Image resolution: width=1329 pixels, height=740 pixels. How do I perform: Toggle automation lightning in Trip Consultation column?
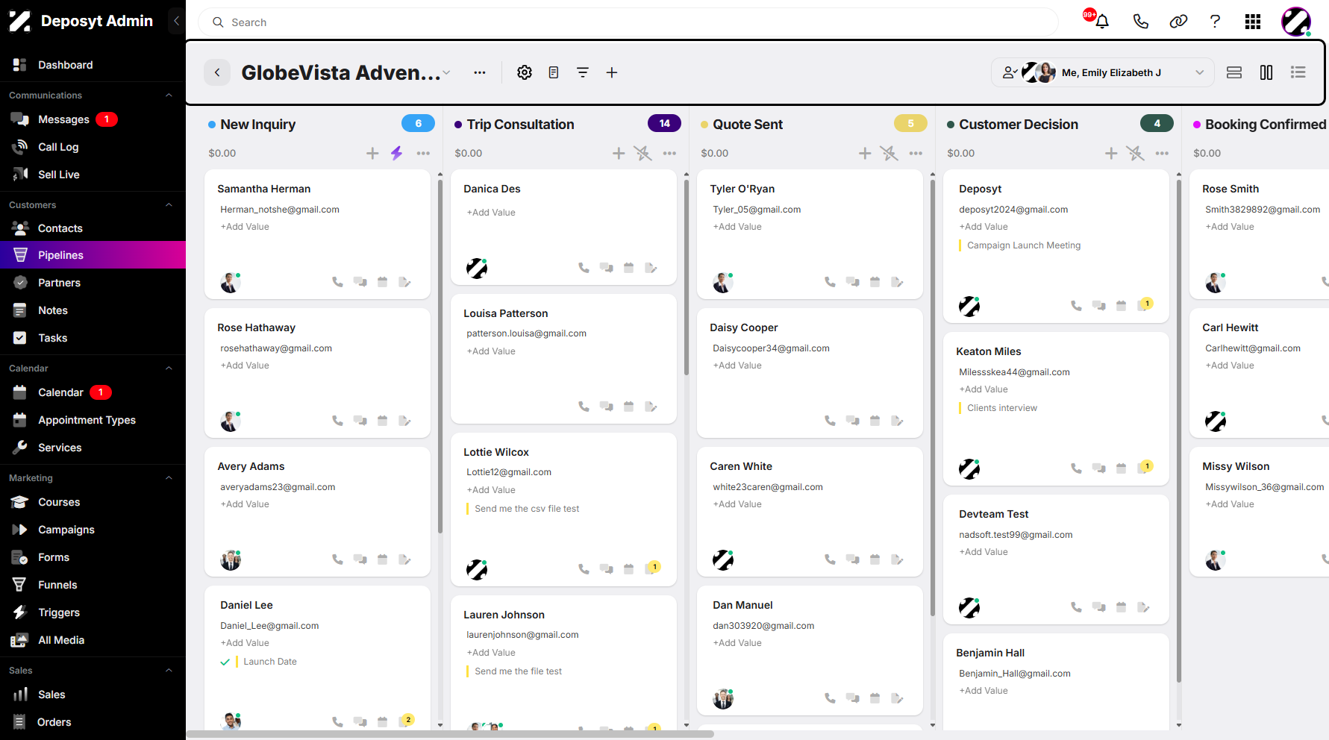click(642, 153)
